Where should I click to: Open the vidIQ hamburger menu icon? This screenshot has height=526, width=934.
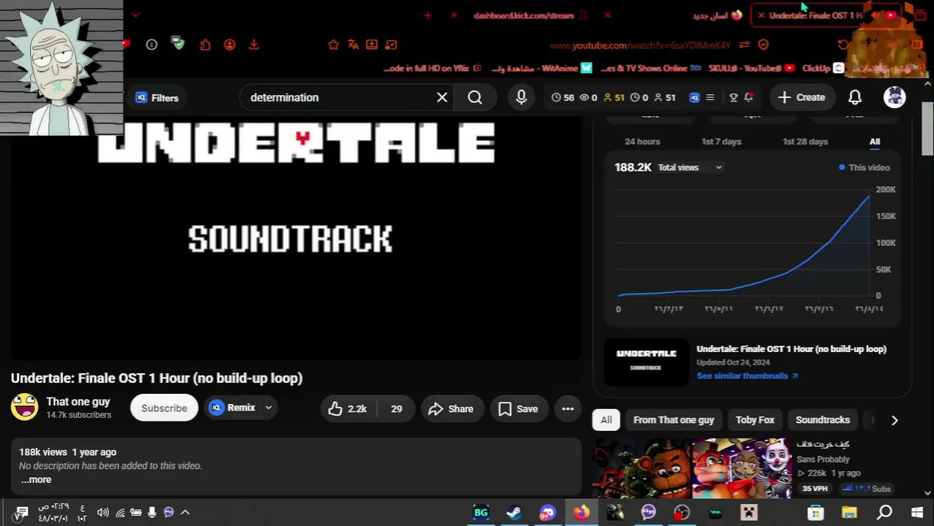tap(710, 97)
